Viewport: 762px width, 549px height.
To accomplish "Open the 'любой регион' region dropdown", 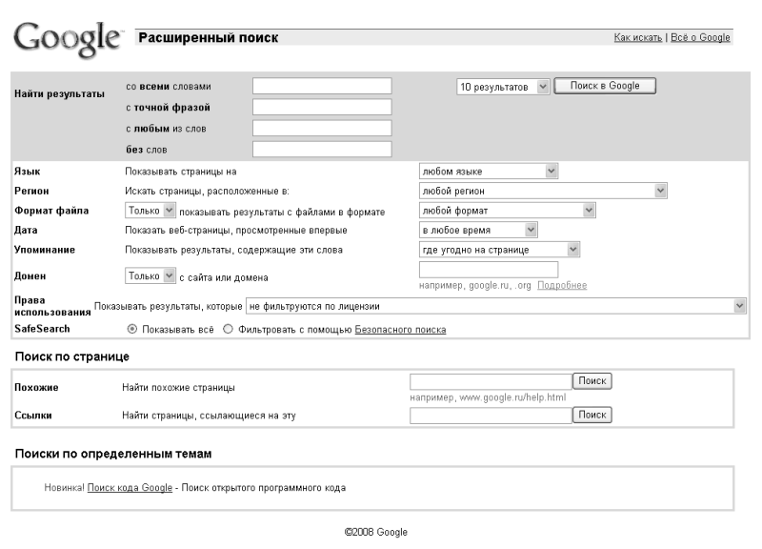I will [543, 191].
